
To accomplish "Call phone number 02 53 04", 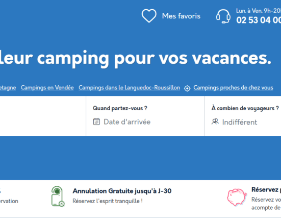I will pyautogui.click(x=259, y=20).
